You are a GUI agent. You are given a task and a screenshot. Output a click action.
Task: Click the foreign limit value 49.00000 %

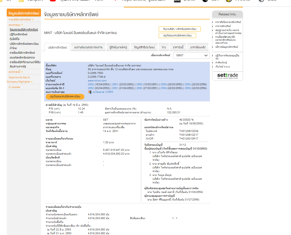[x=186, y=120]
